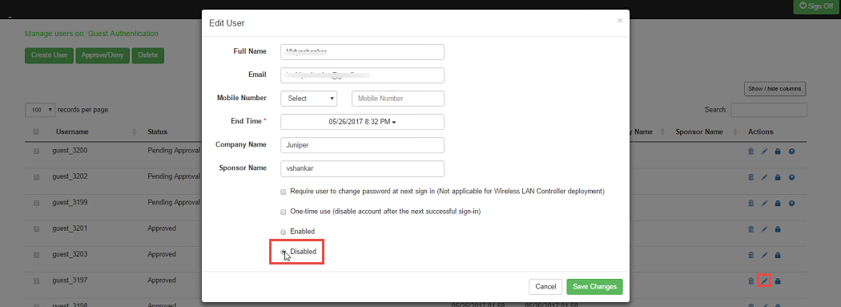Click the trash icon for guest_3200
This screenshot has height=307, width=841.
(751, 151)
